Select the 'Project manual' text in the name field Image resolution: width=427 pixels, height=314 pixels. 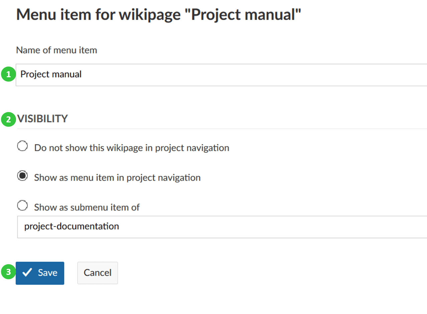pos(50,75)
